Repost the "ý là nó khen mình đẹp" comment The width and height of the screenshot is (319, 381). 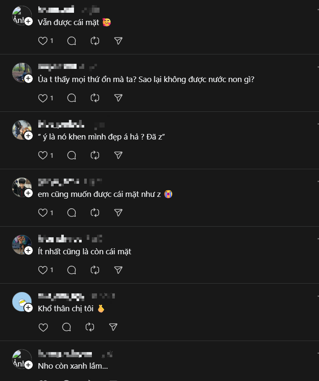[95, 155]
